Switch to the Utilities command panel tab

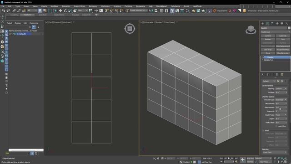[x=287, y=23]
